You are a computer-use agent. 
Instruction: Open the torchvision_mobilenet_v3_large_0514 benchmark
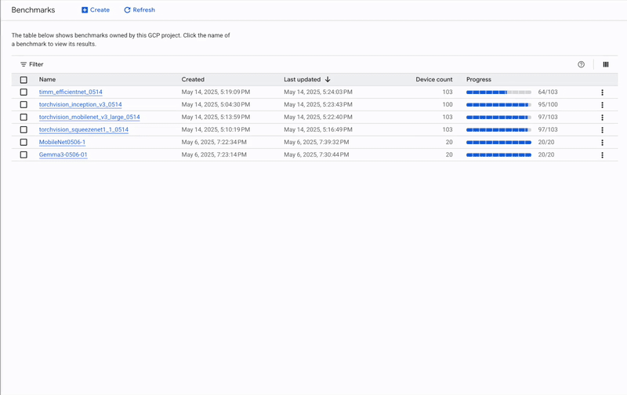click(89, 118)
